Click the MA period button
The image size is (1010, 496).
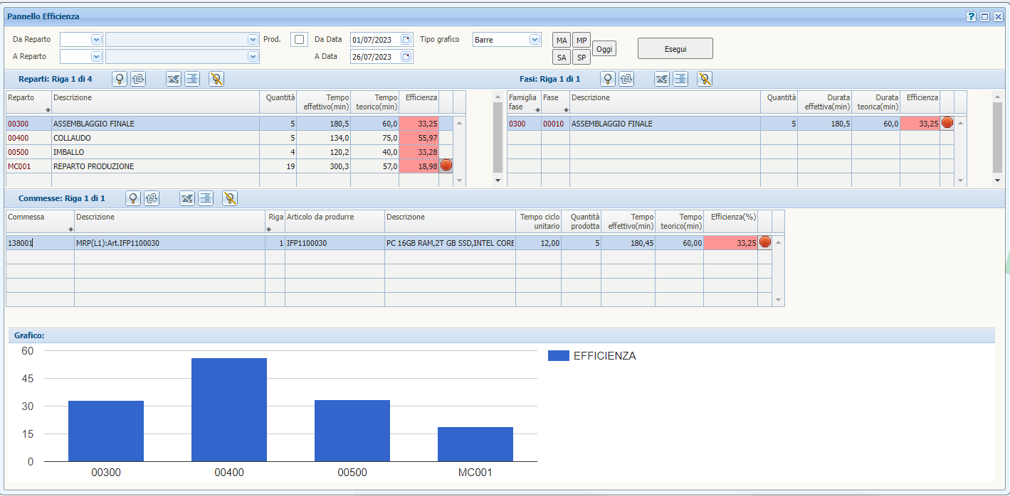click(562, 41)
